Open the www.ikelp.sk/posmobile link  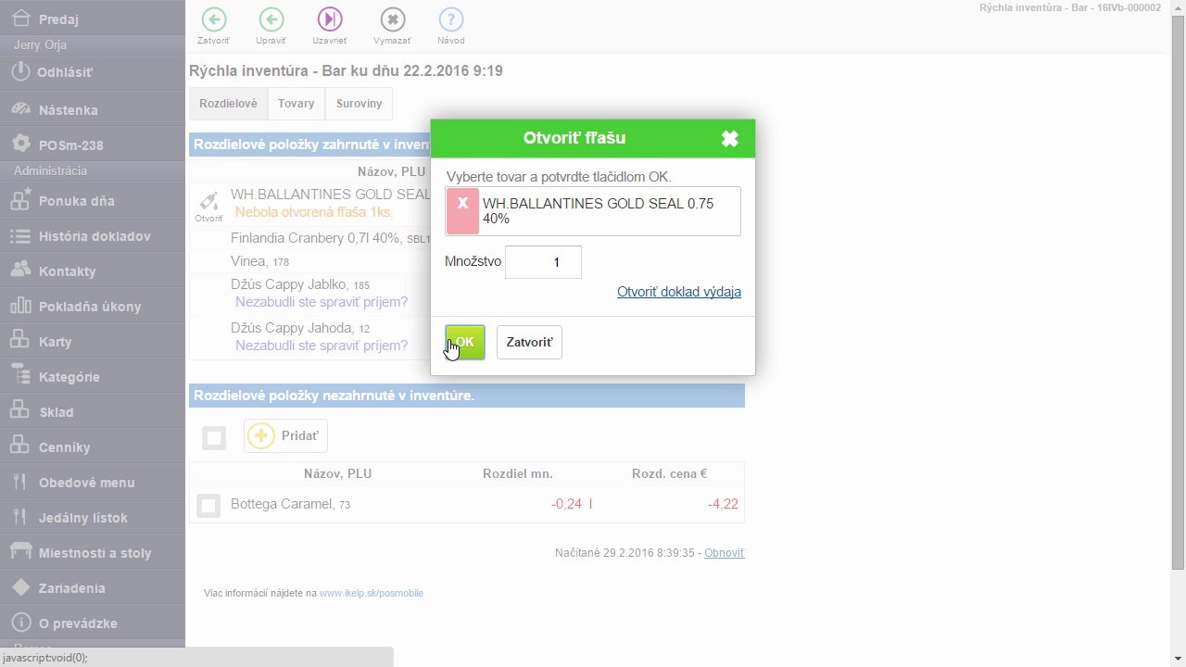[372, 593]
